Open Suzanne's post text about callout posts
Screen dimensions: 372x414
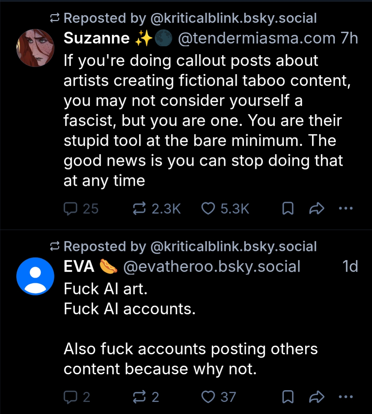(x=203, y=121)
